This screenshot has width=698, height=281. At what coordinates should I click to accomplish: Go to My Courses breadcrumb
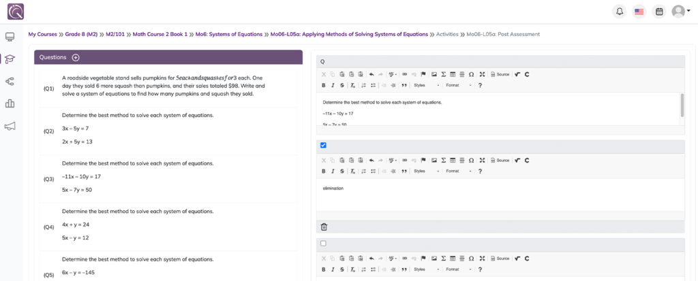pos(43,34)
